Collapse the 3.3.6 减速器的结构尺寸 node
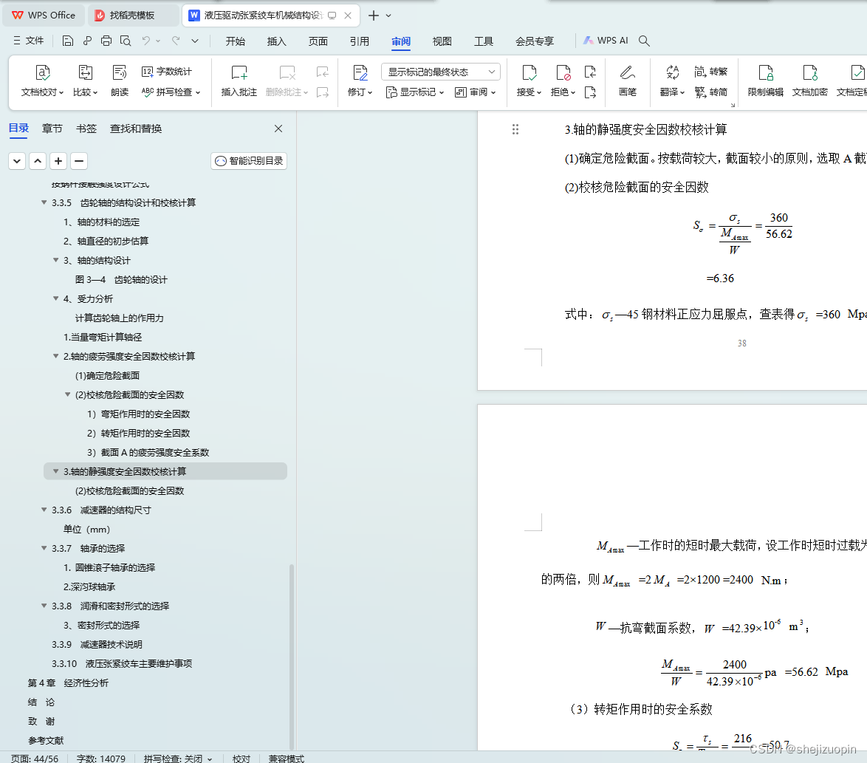The height and width of the screenshot is (763, 867). 44,510
